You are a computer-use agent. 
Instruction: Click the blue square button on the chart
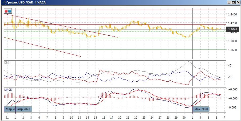[x=10, y=11]
